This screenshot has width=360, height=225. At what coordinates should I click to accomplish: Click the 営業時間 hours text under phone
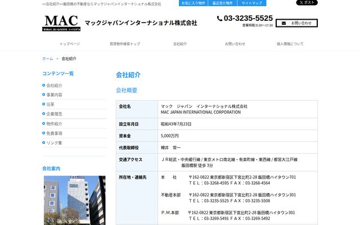coord(258,25)
